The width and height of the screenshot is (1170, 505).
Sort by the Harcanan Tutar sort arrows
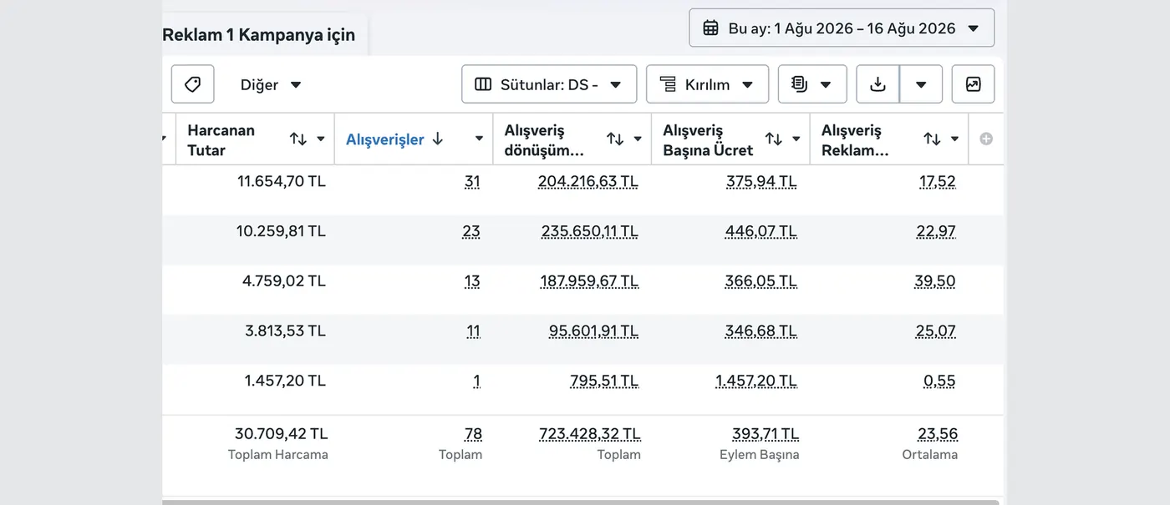point(298,139)
